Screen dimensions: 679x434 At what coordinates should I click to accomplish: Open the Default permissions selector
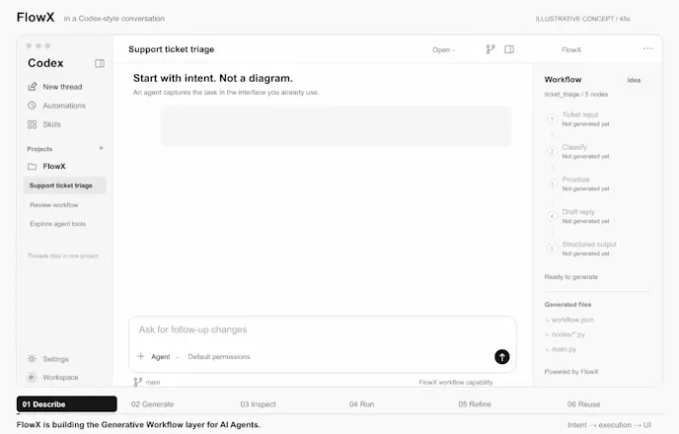pyautogui.click(x=219, y=356)
